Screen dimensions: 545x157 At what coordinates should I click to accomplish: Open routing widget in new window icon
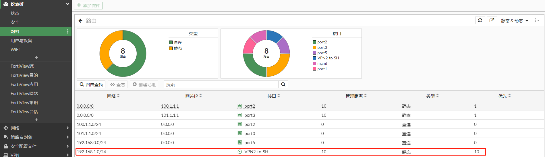click(x=492, y=21)
